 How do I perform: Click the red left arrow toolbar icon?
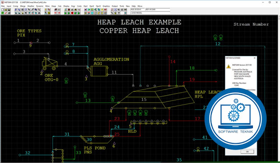56,13
